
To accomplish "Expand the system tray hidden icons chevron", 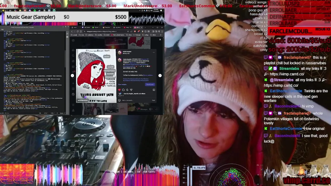I will (x=140, y=10).
